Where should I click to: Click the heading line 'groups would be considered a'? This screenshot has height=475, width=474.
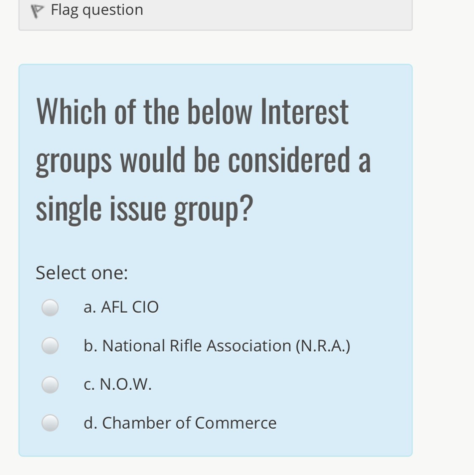[x=203, y=160]
